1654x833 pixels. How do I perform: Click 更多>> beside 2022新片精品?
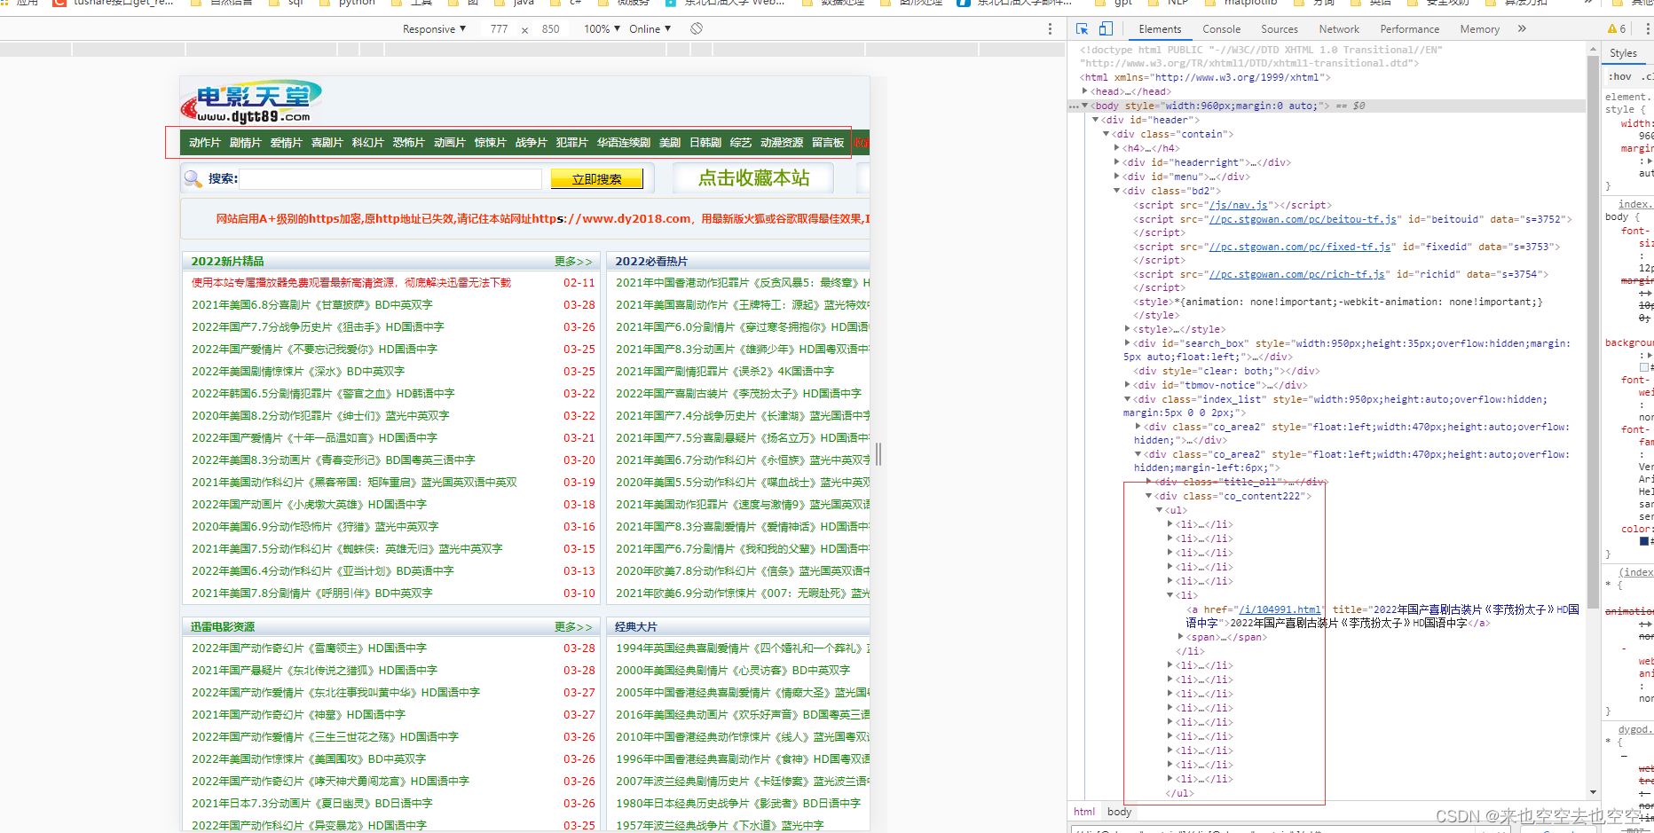tap(572, 260)
